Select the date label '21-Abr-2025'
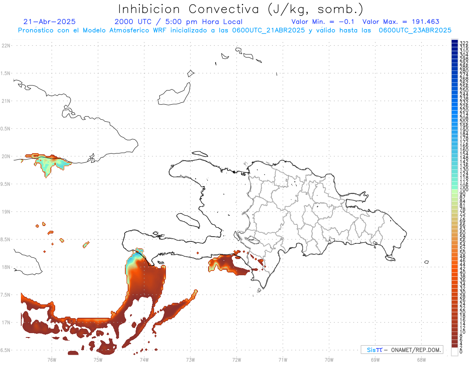This screenshot has width=473, height=365. [49, 22]
